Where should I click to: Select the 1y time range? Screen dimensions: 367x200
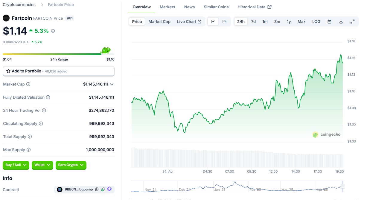click(289, 21)
